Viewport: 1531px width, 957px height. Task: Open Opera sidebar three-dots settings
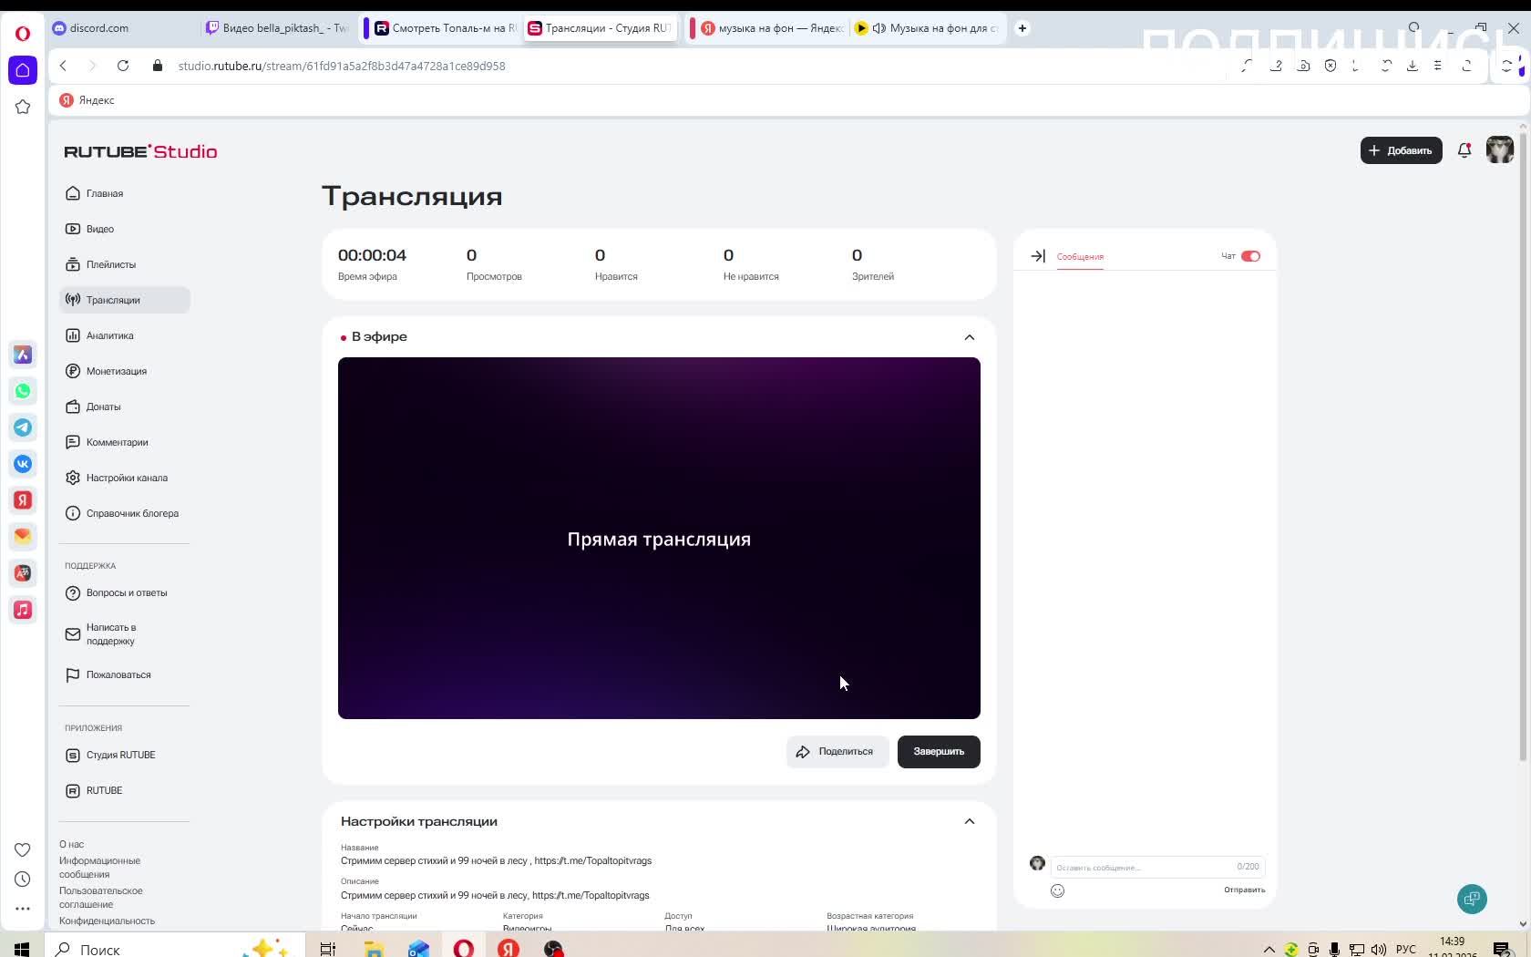[23, 908]
